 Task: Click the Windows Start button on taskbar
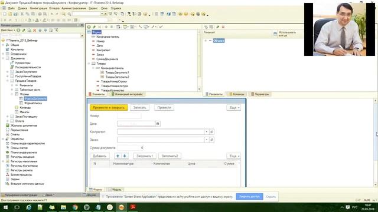(5, 207)
